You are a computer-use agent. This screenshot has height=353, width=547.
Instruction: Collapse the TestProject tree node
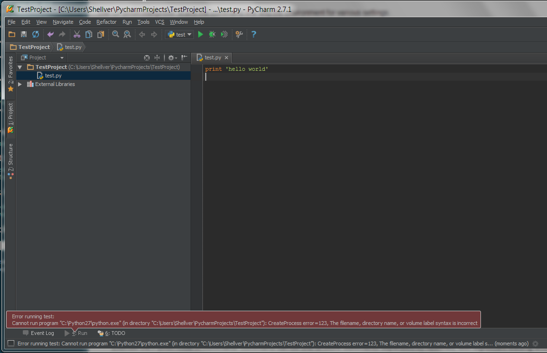(x=19, y=67)
